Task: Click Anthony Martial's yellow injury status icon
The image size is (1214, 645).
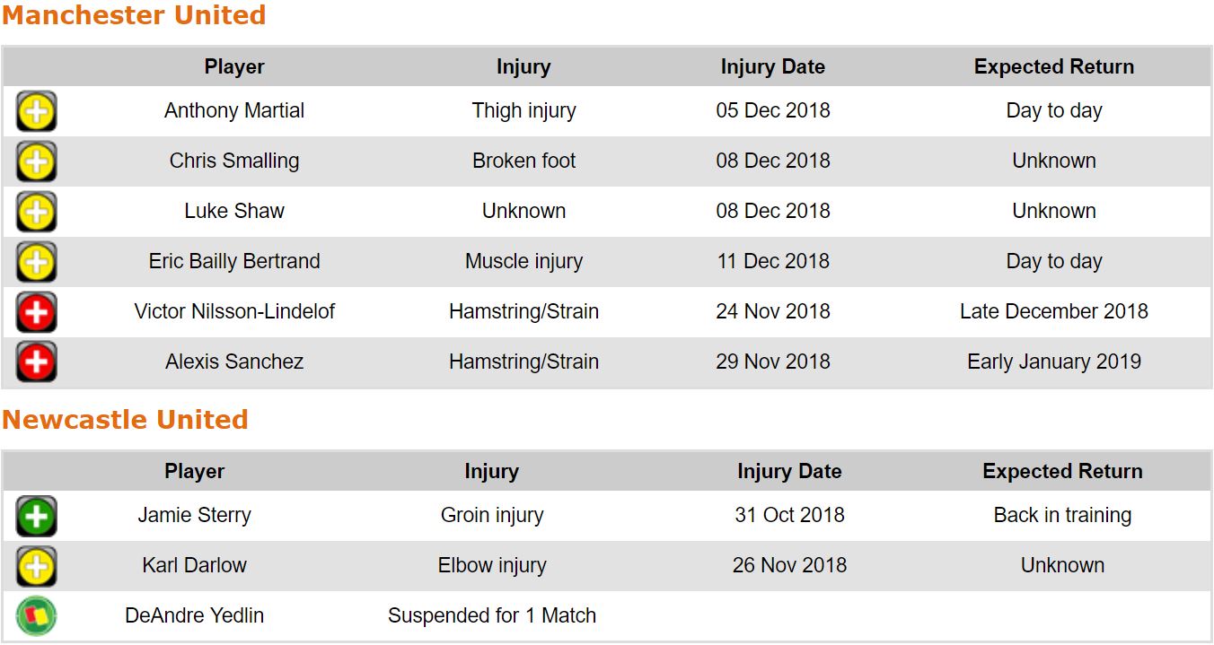Action: coord(36,111)
